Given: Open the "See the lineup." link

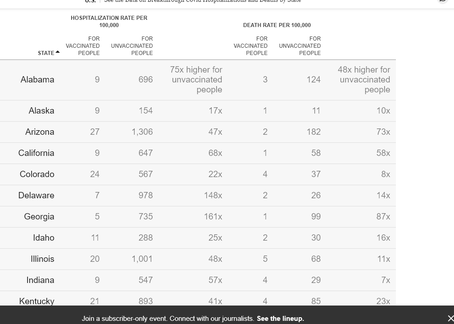Looking at the screenshot, I should tap(280, 319).
